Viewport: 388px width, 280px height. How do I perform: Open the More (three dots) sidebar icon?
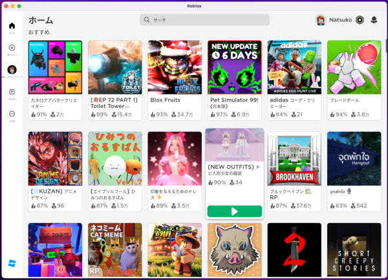point(12,114)
